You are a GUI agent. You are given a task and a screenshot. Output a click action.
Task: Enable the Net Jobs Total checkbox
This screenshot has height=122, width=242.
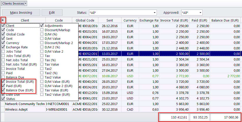(x=3, y=60)
